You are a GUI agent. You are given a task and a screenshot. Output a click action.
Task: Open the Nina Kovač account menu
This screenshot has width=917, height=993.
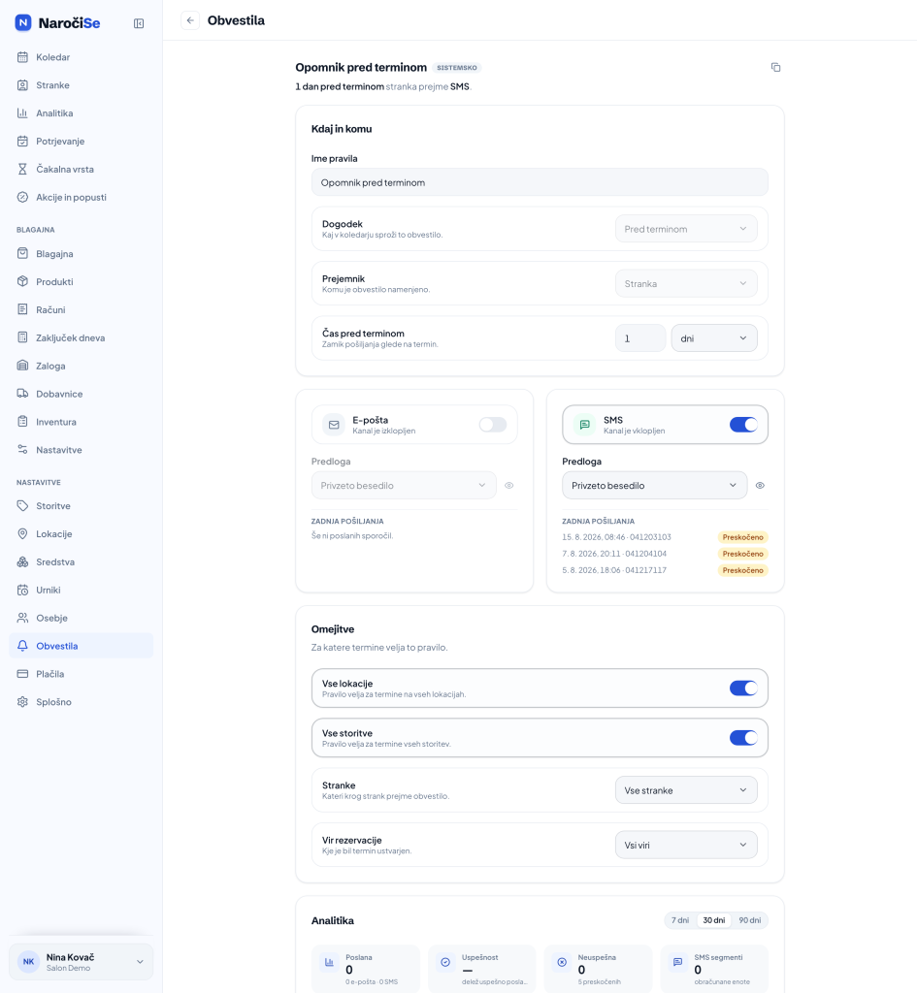coord(82,962)
